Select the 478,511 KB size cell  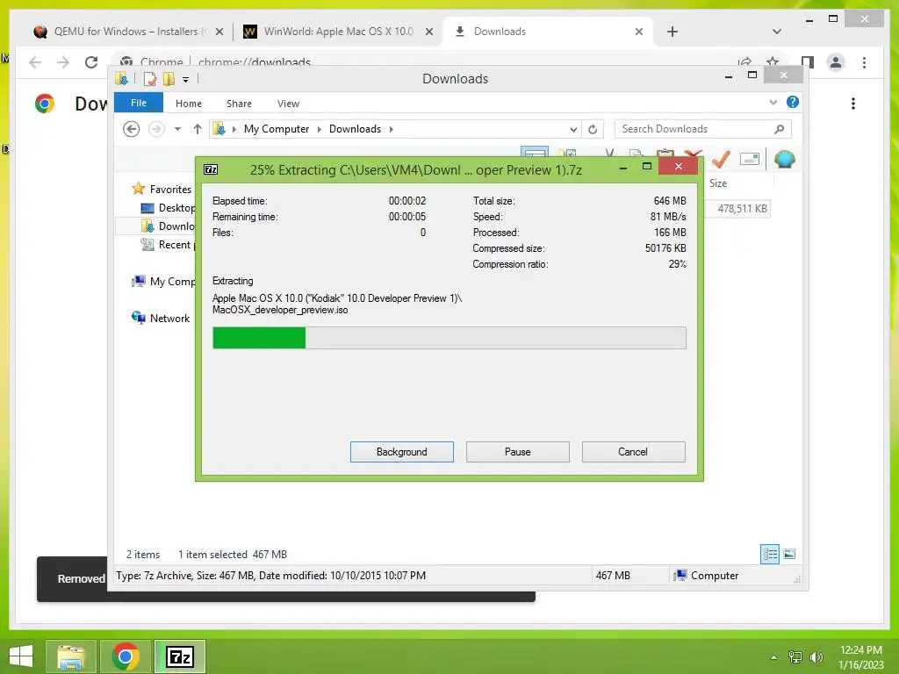[742, 209]
